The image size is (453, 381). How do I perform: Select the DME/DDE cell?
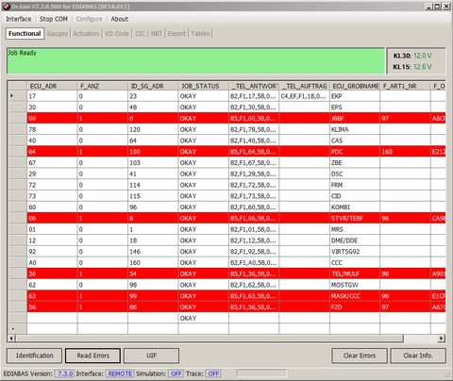coord(355,240)
